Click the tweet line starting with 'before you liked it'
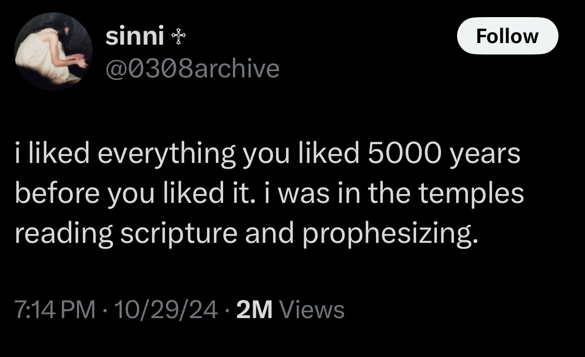Image resolution: width=585 pixels, height=357 pixels. tap(269, 194)
